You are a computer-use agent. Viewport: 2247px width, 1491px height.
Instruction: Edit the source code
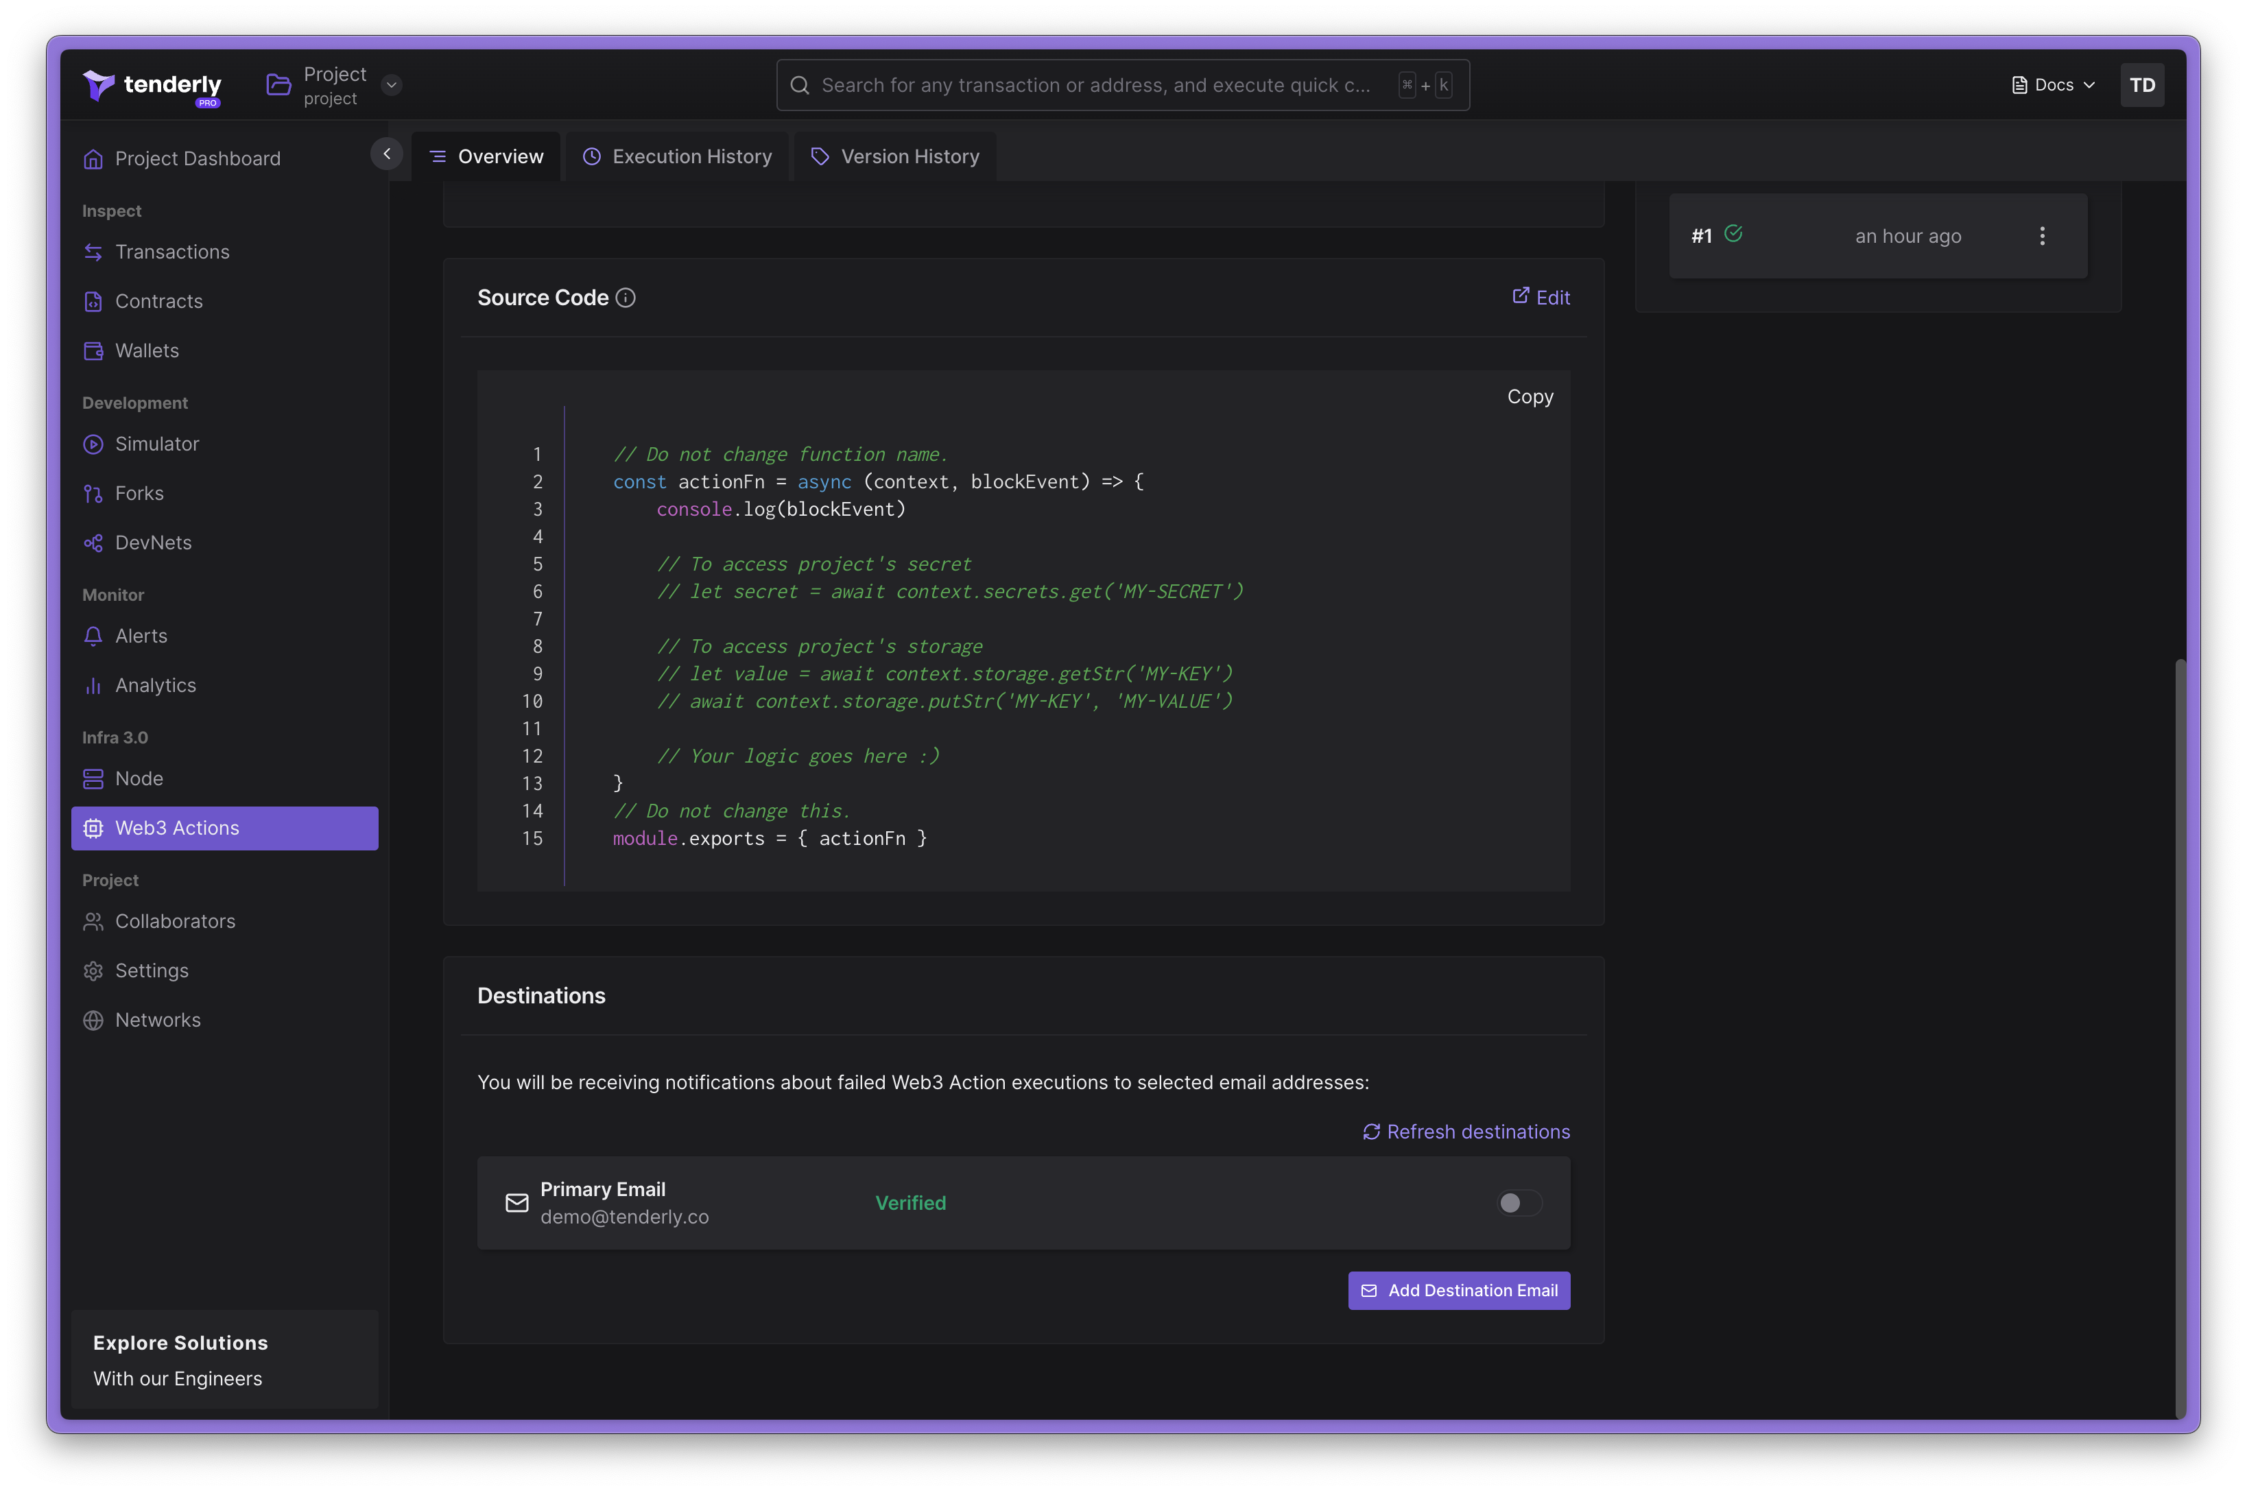[x=1541, y=298]
